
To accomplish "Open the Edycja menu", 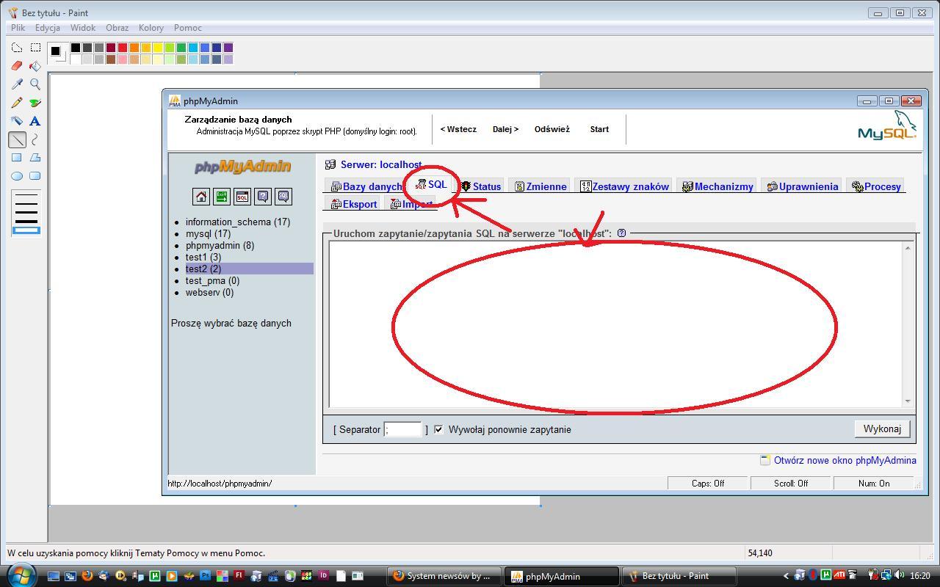I will (x=48, y=28).
